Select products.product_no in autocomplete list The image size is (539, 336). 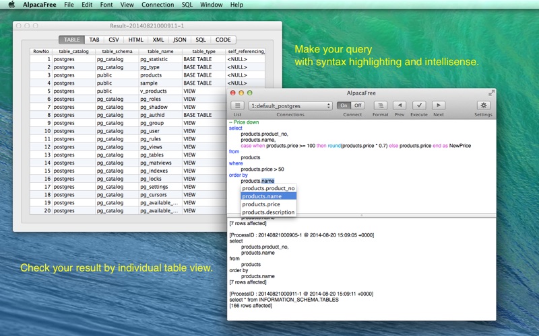click(x=268, y=188)
